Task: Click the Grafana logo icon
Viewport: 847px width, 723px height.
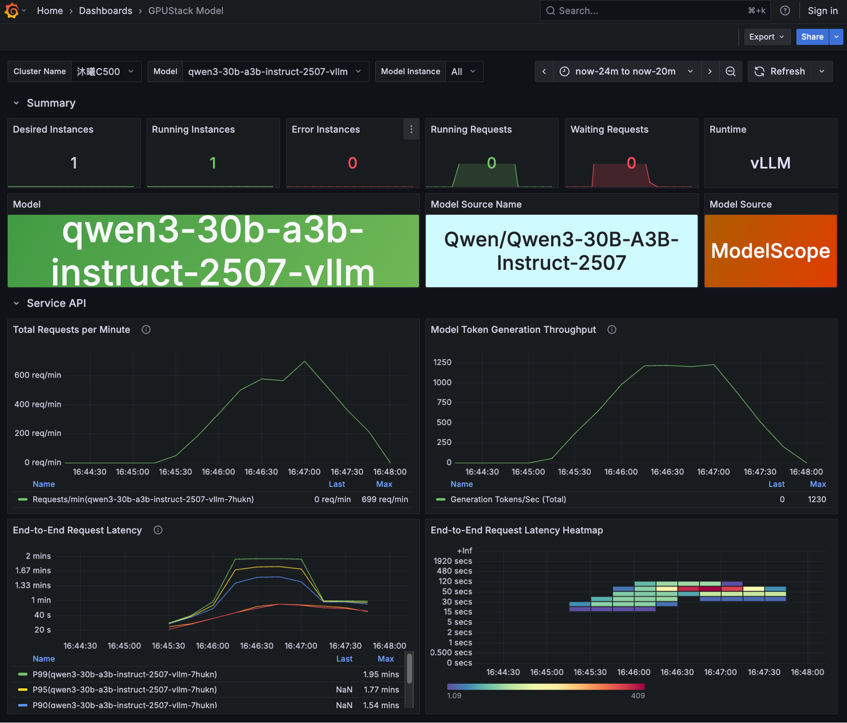Action: coord(12,10)
